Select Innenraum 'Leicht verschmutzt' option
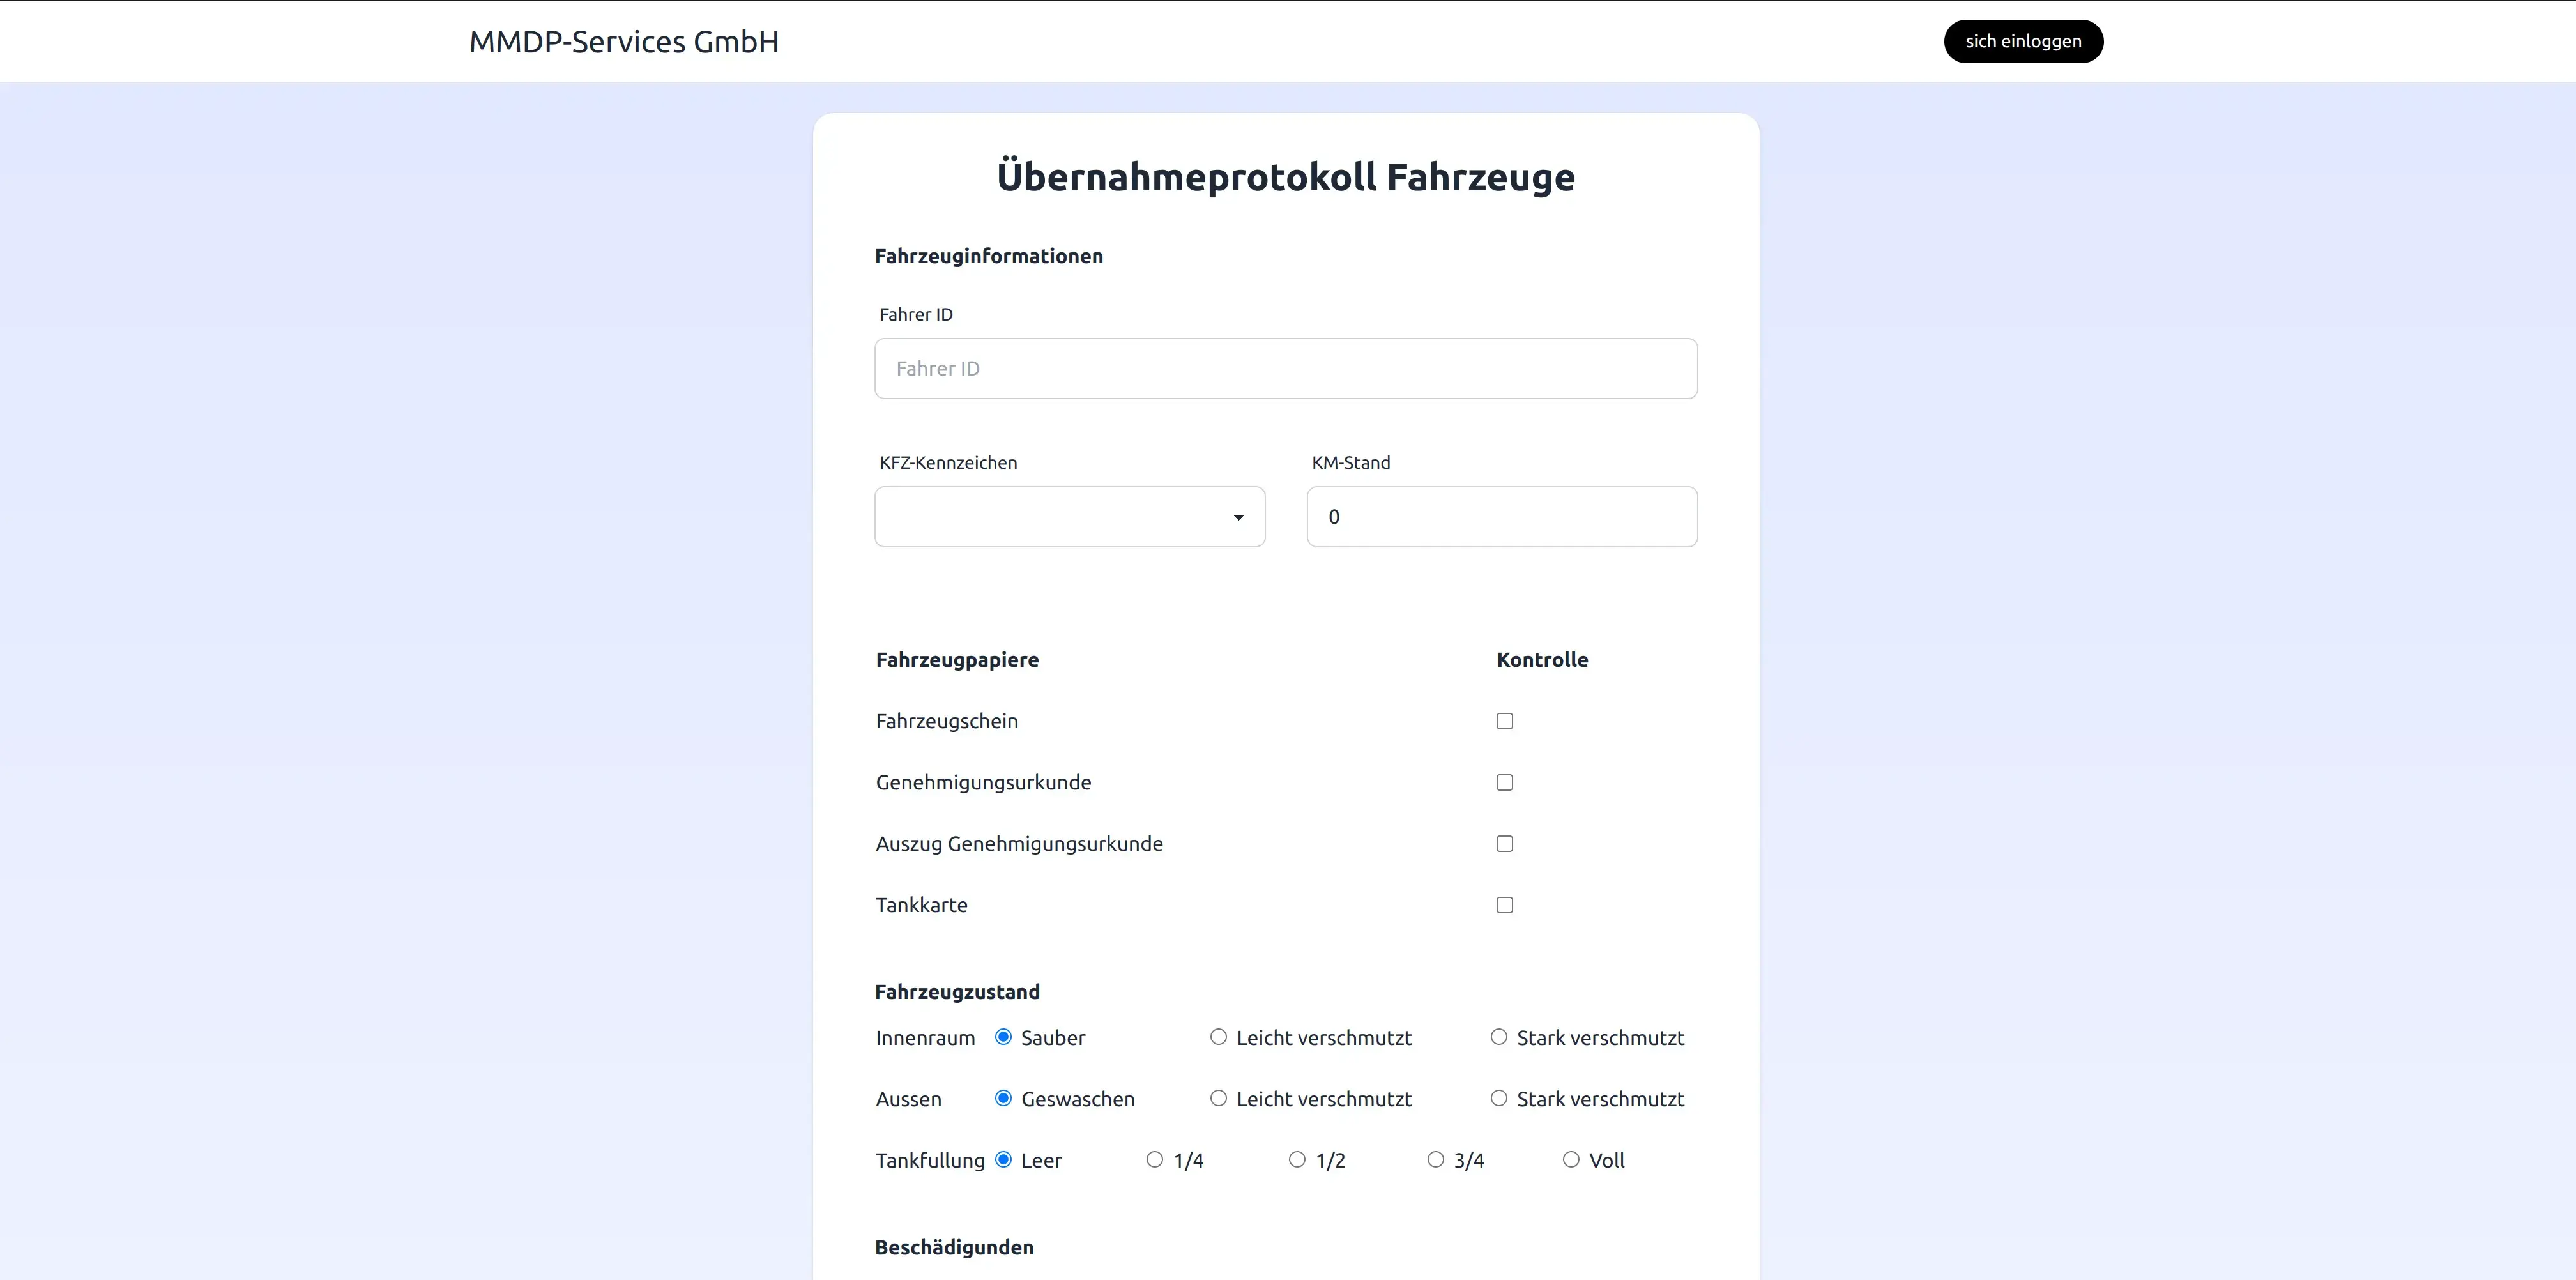2576x1280 pixels. point(1218,1037)
